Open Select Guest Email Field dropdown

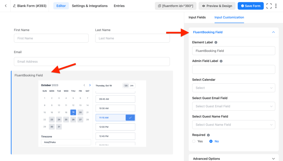(x=234, y=106)
